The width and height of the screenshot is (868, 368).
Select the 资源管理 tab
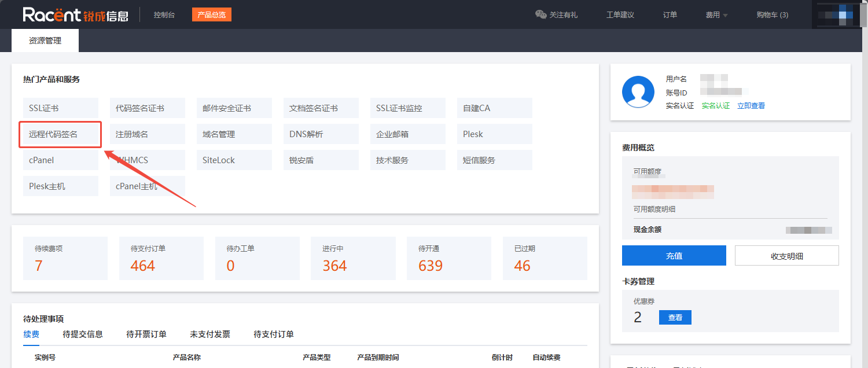pyautogui.click(x=45, y=41)
